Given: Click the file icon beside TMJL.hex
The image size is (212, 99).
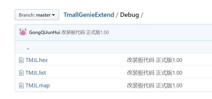Looking at the screenshot, I should pyautogui.click(x=21, y=60).
